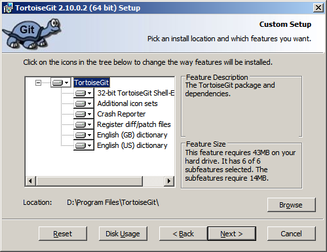Click the TortoiseGit turtle logo
Screen dimensions: 327x252
[31, 33]
